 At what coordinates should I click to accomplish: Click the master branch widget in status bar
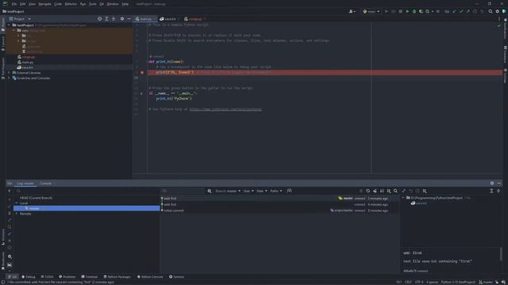(x=486, y=282)
